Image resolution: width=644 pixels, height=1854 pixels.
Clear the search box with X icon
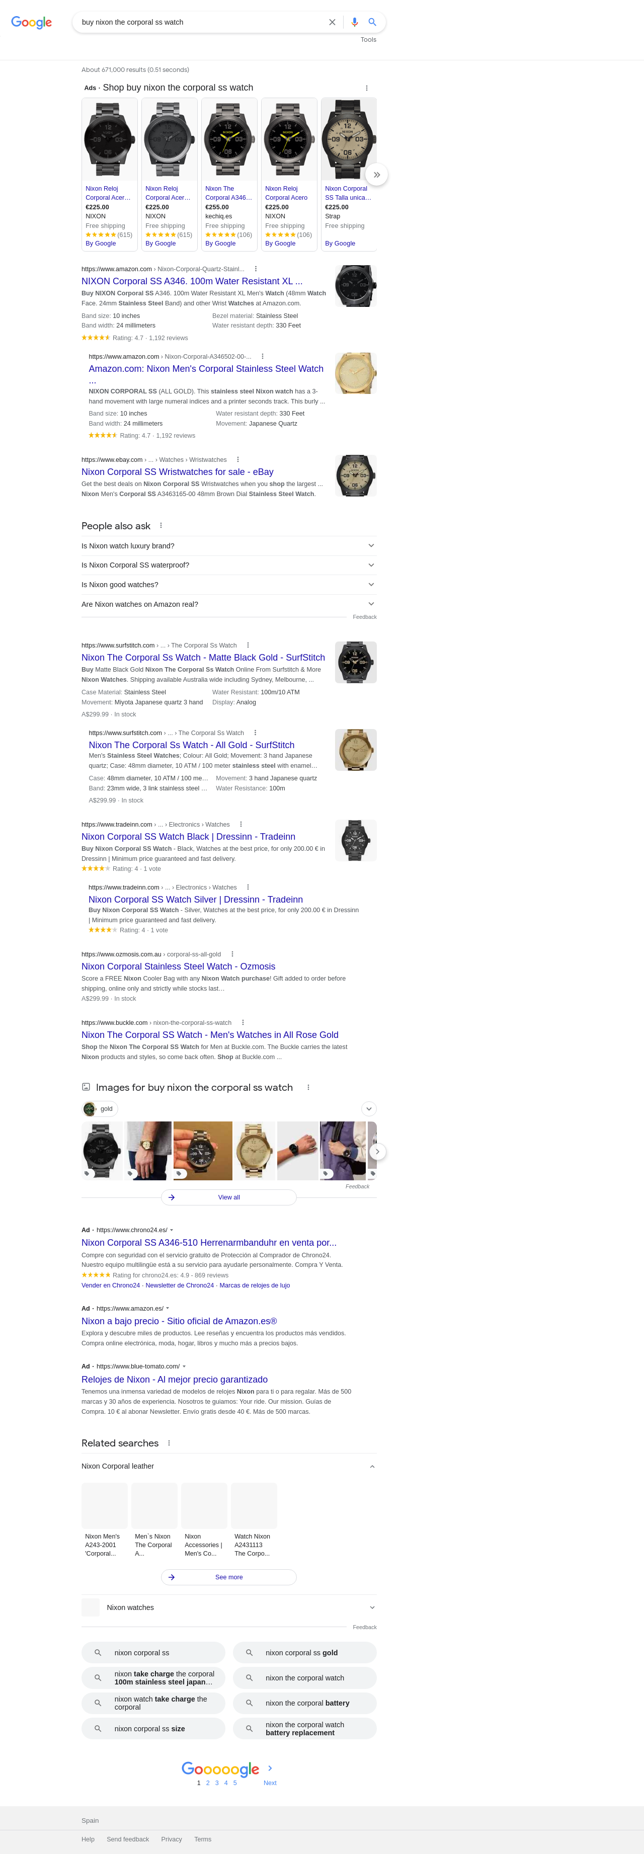coord(333,22)
